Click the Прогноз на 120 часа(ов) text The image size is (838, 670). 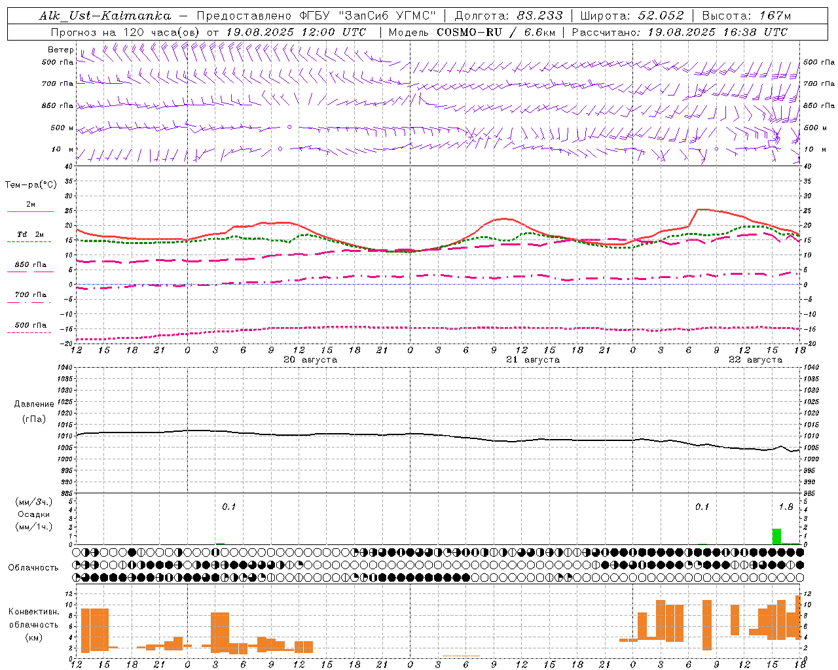click(x=126, y=32)
